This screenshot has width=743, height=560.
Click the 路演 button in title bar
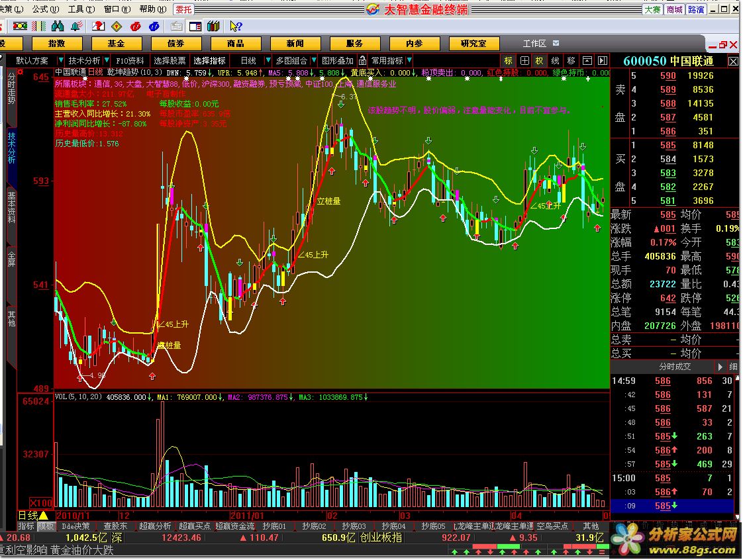point(696,9)
